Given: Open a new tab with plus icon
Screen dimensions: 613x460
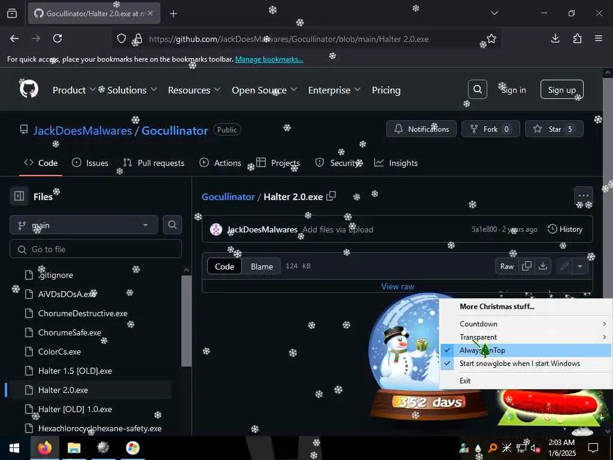Looking at the screenshot, I should pyautogui.click(x=173, y=13).
